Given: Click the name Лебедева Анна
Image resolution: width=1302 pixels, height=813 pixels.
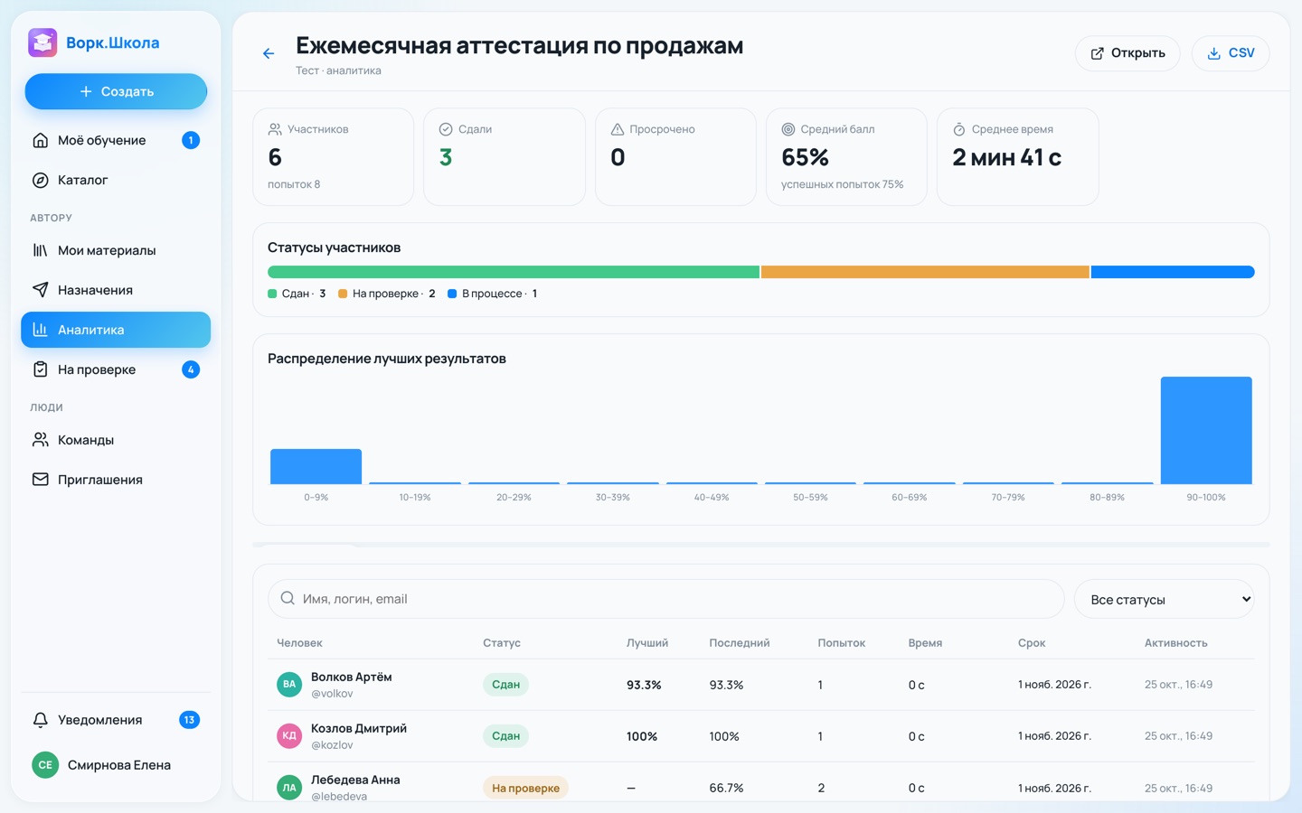Looking at the screenshot, I should [355, 780].
